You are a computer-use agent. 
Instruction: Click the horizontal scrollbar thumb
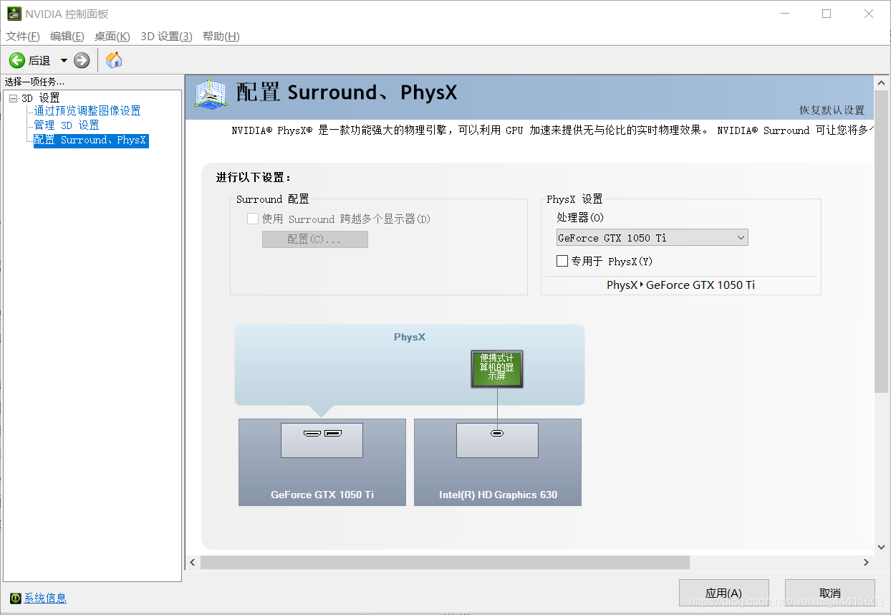point(445,563)
